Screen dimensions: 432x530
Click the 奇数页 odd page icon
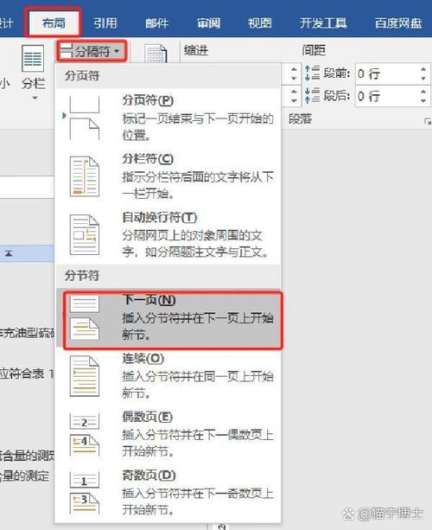pos(85,493)
